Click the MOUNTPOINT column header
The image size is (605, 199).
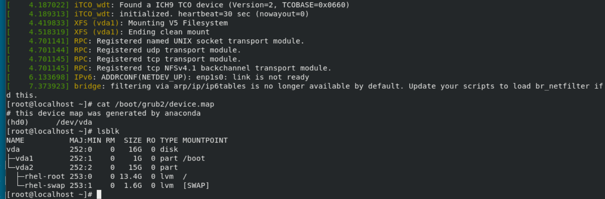(205, 140)
